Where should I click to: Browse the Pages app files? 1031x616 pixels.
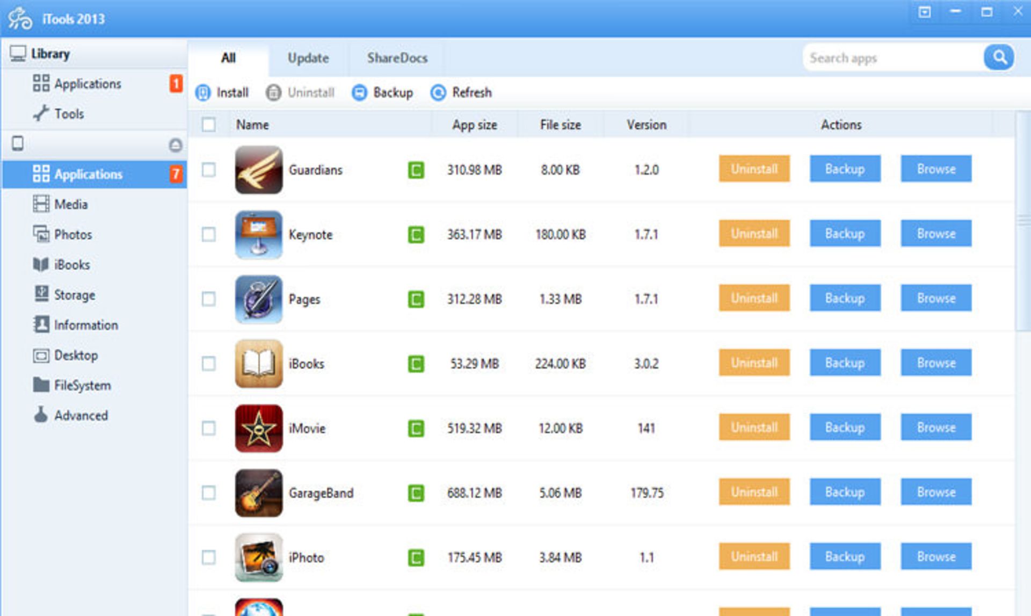point(936,298)
